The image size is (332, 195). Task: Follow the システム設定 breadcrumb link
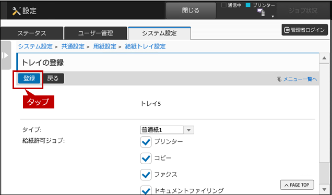pos(35,46)
